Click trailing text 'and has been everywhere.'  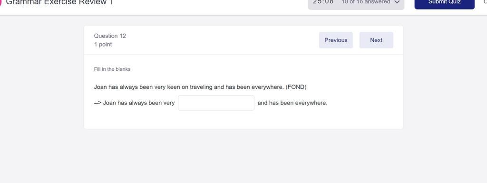pos(292,103)
